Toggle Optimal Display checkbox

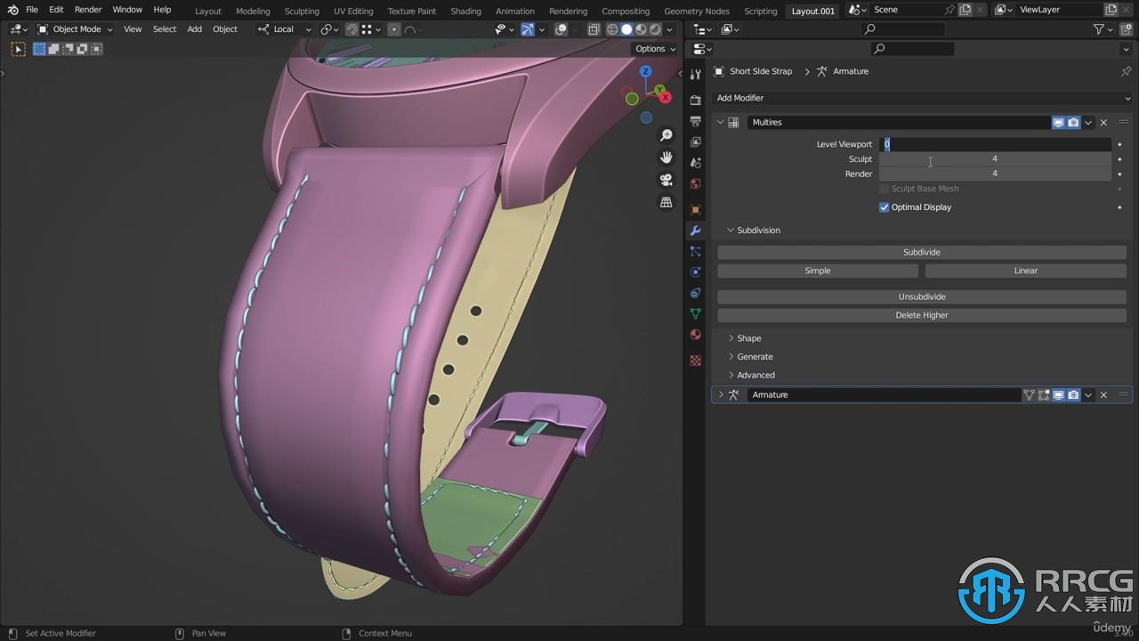click(884, 207)
